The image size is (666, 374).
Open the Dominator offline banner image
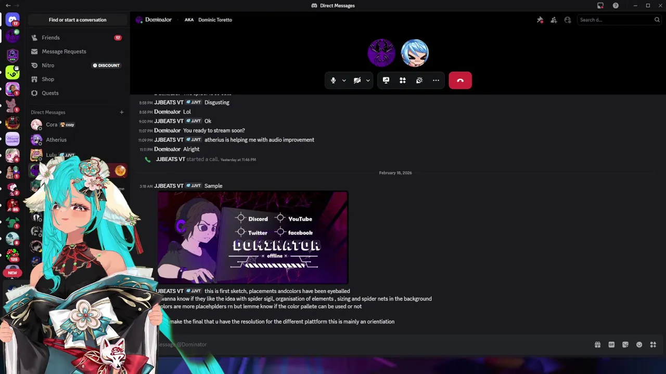pos(253,237)
